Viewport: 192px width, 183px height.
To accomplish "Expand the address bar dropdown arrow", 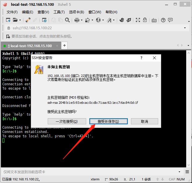I will coord(185,28).
